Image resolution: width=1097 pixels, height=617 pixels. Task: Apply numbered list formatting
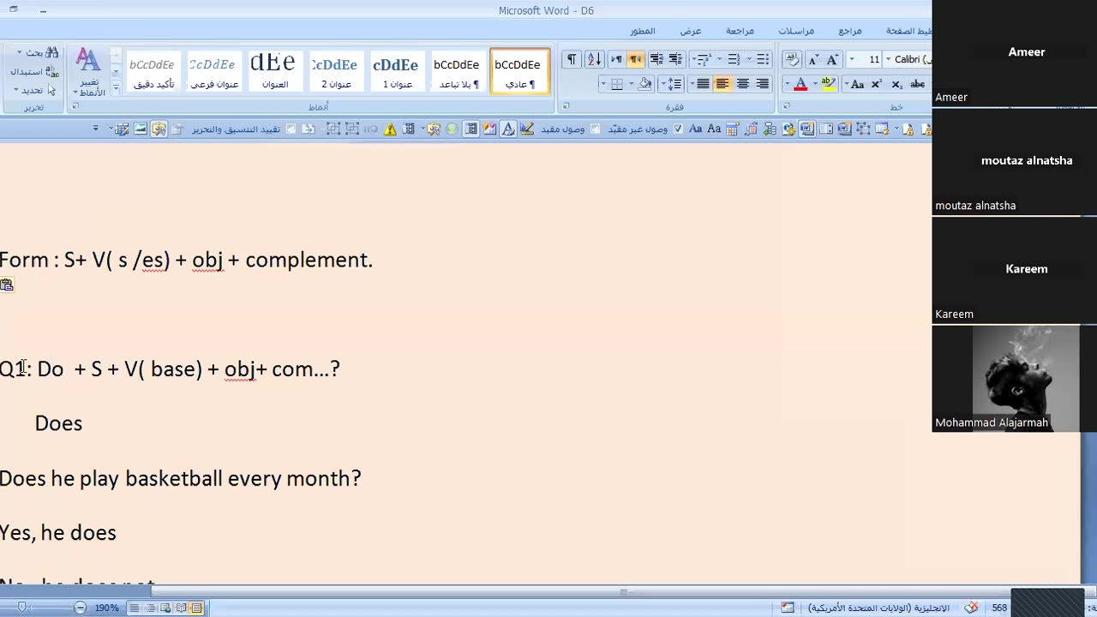point(734,59)
